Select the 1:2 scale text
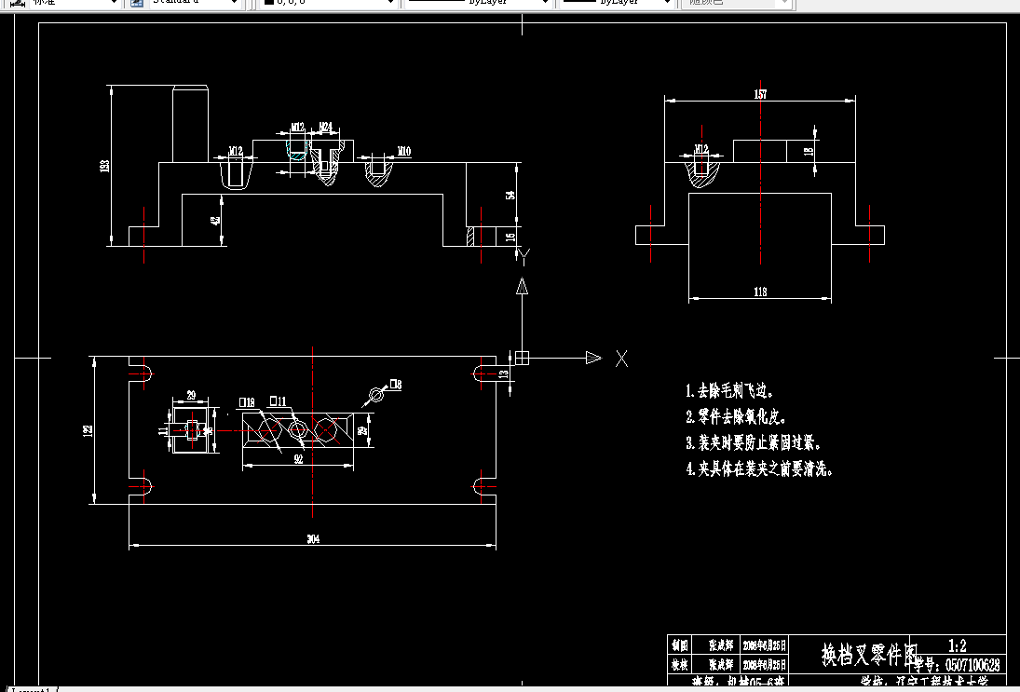 coord(957,645)
